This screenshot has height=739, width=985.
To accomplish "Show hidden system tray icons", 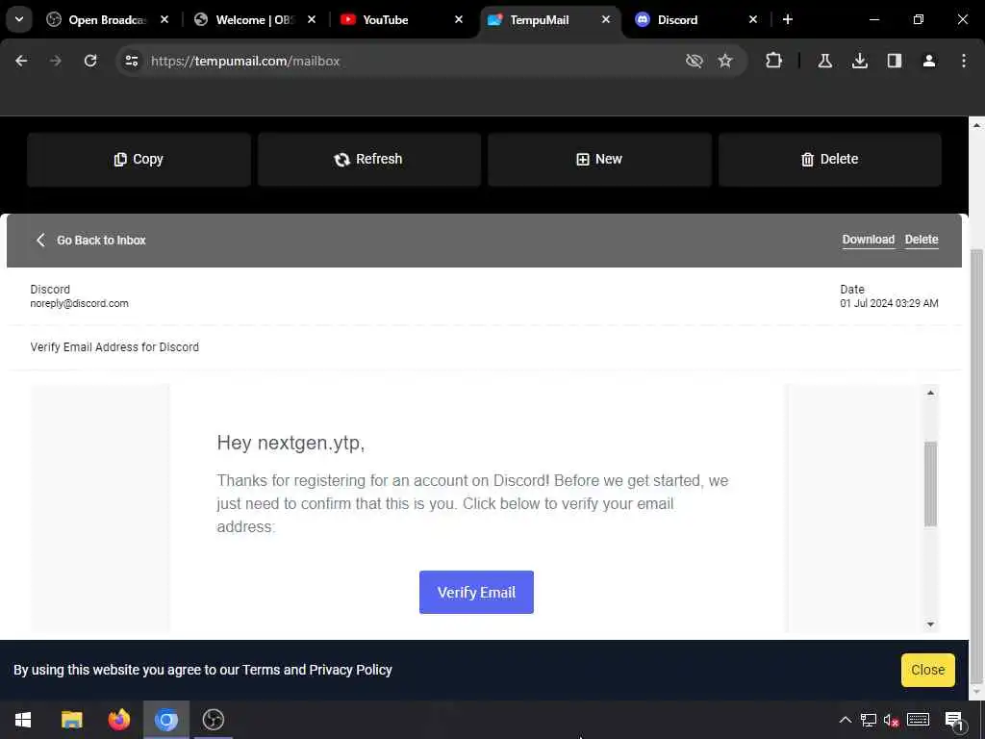I will 846,720.
